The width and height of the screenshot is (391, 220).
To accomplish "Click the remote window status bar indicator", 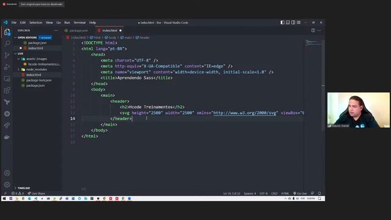I will [x=5, y=193].
